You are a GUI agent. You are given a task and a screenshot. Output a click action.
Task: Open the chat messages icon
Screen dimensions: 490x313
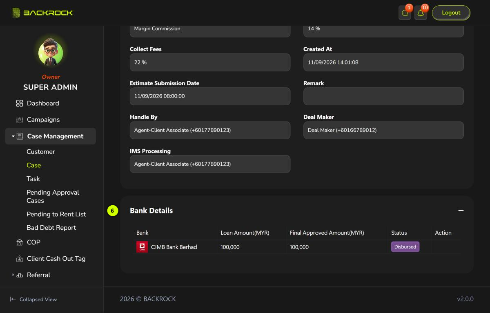pos(405,13)
